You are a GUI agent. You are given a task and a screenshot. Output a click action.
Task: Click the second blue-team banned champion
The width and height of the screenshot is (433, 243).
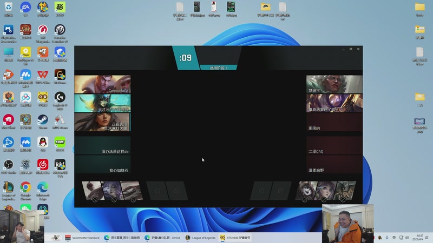coord(113,191)
